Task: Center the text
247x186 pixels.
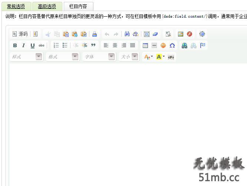Action: 115,45
